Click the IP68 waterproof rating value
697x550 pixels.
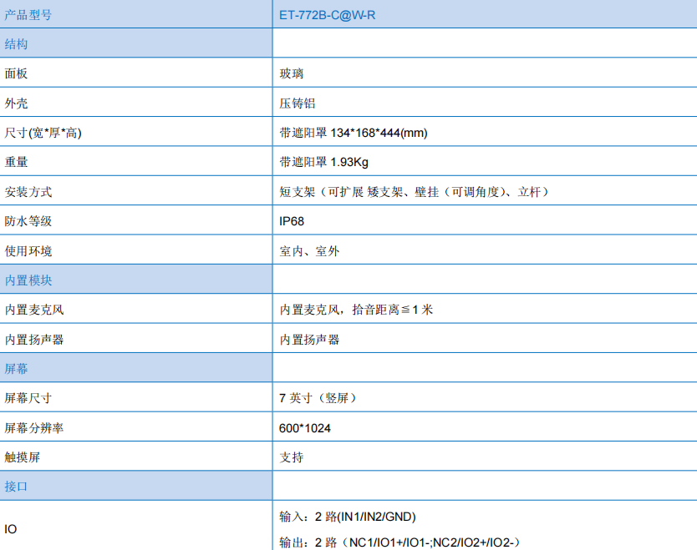[x=293, y=221]
